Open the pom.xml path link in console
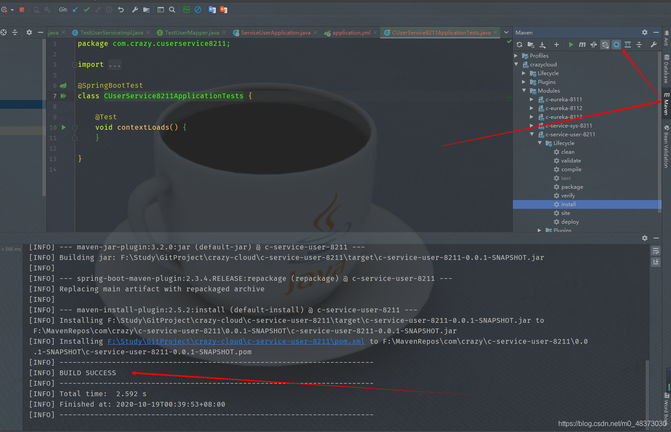 (236, 342)
